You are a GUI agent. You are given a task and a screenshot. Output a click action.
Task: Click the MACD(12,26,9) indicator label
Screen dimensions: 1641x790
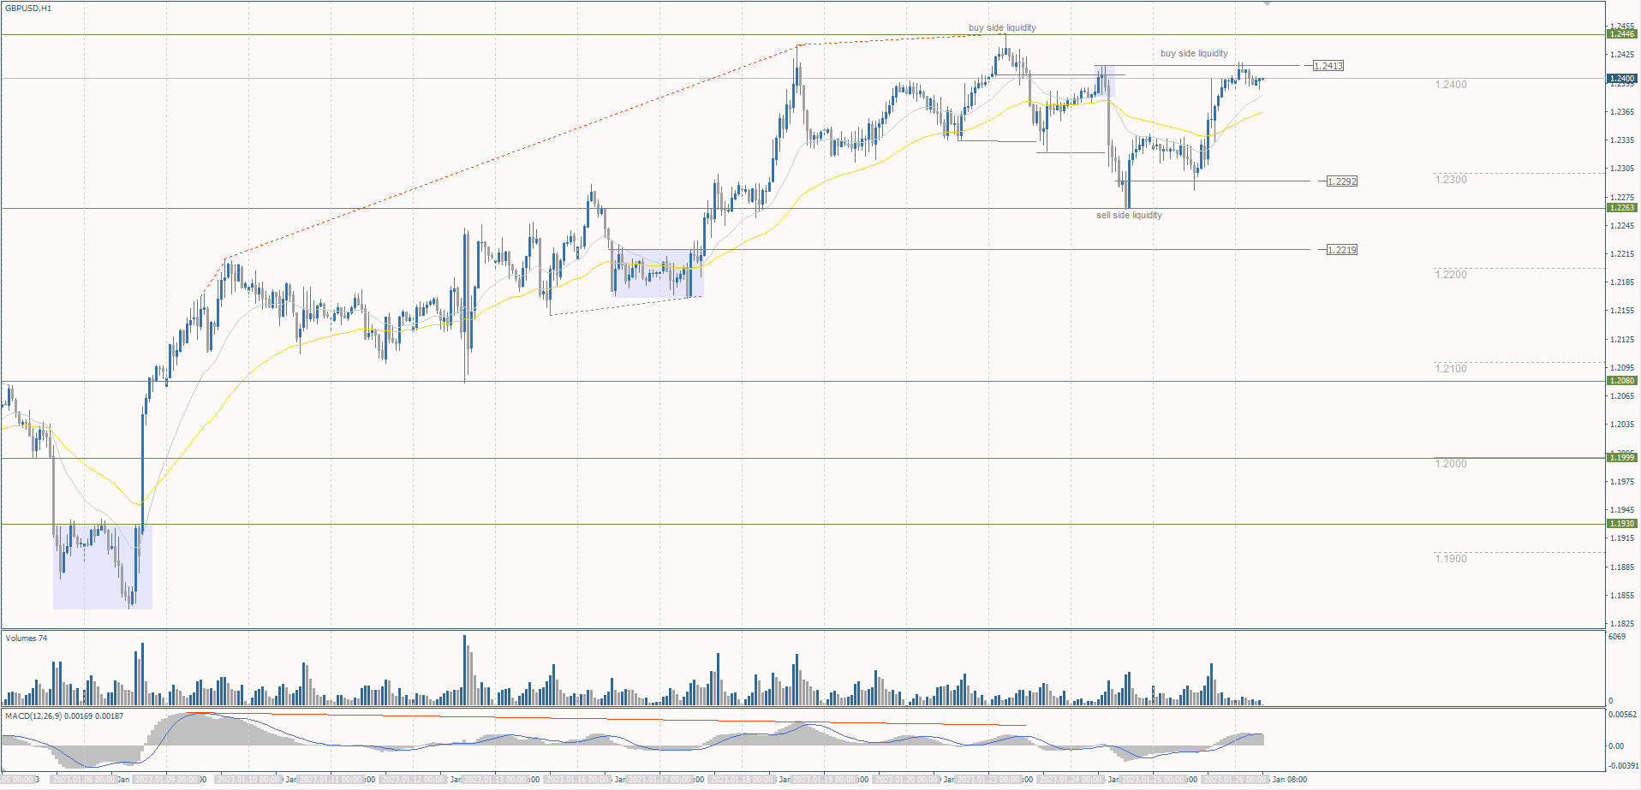[64, 716]
